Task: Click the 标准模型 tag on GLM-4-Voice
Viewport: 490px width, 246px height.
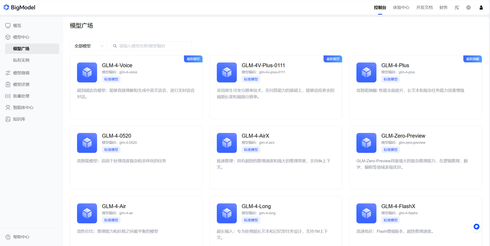Action: [x=111, y=79]
